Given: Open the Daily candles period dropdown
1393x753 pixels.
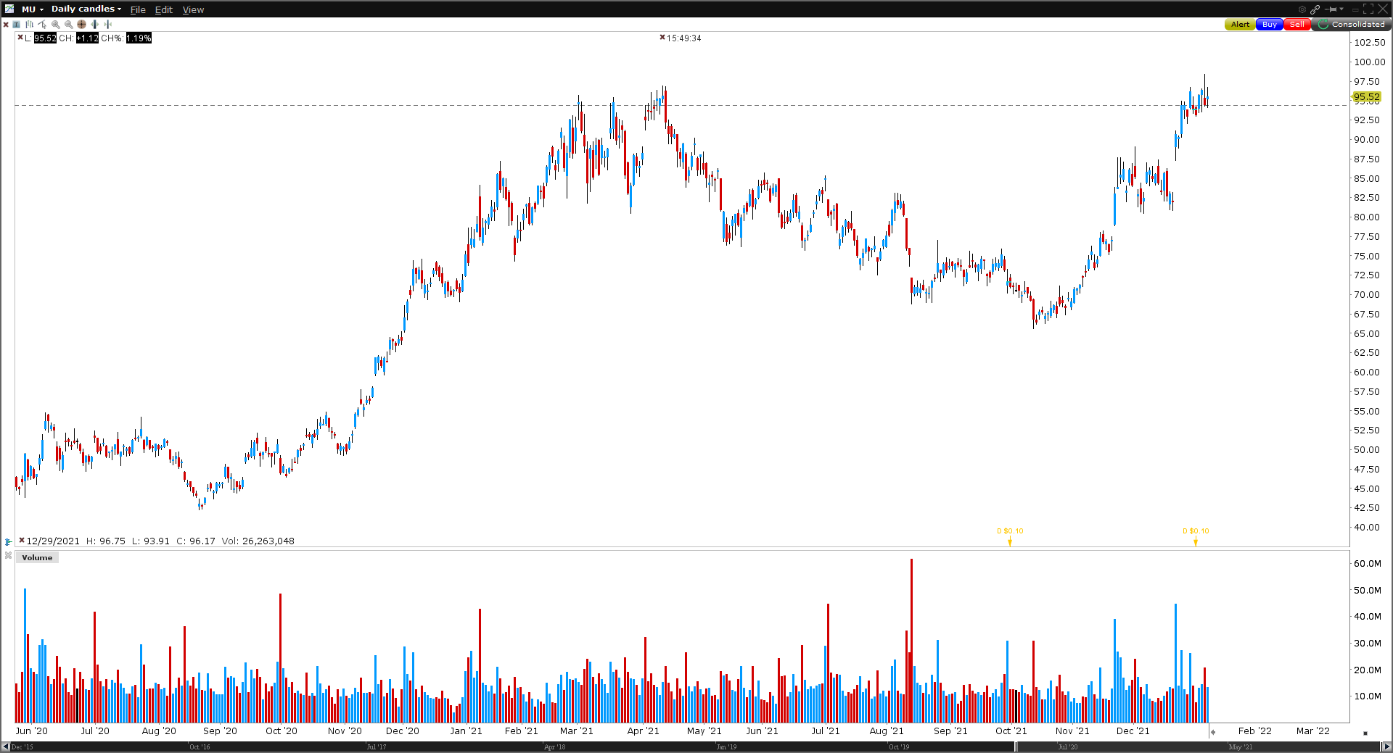Looking at the screenshot, I should tap(86, 9).
